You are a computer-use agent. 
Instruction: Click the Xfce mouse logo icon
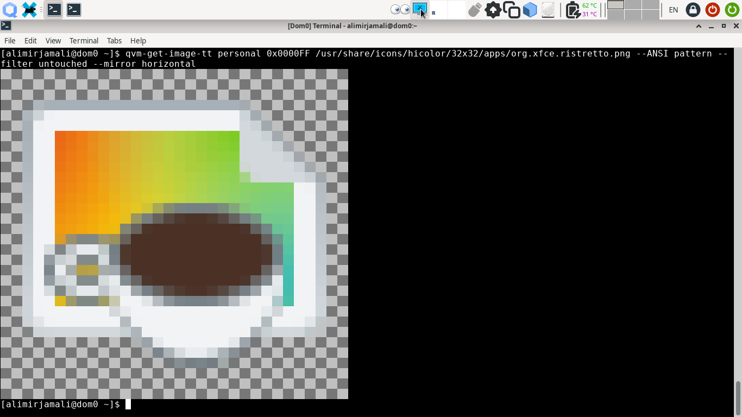click(29, 9)
